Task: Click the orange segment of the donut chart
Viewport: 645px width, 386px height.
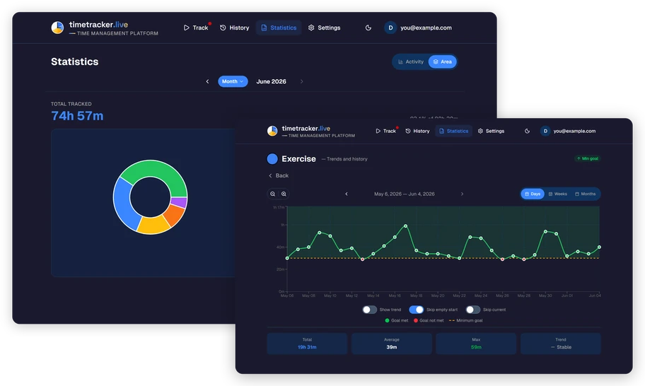Action: click(x=175, y=214)
